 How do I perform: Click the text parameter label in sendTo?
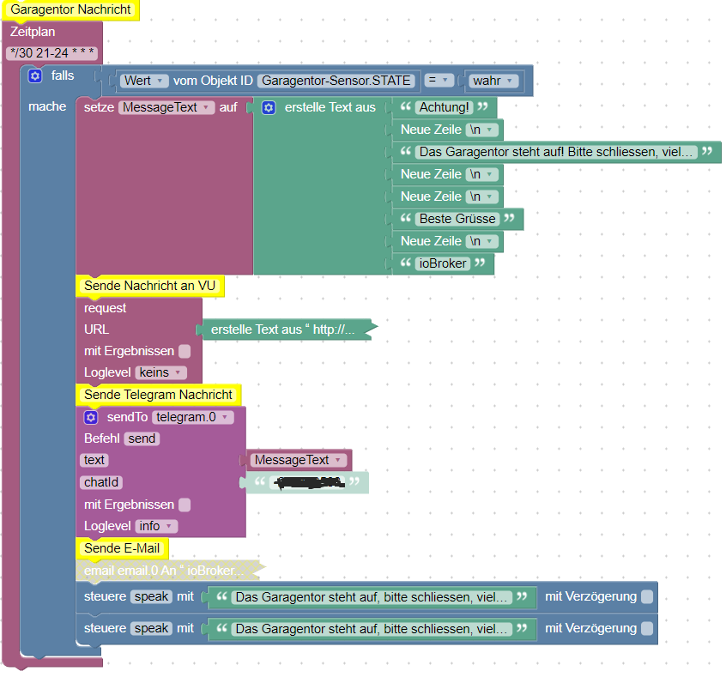(x=94, y=460)
